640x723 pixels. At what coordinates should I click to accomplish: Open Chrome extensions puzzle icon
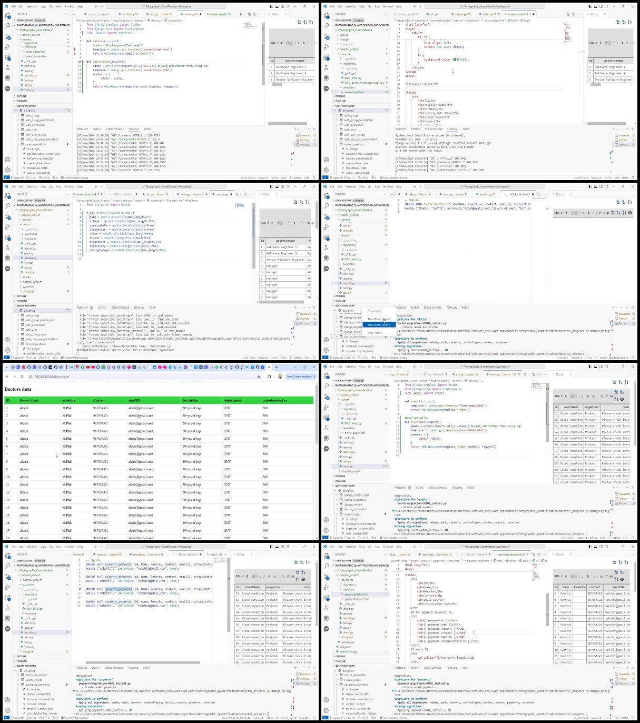point(269,377)
